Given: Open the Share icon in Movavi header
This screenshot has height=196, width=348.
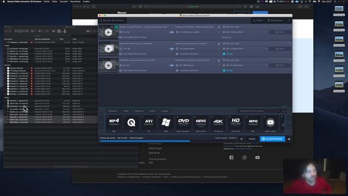Looking at the screenshot, I should coord(289,21).
